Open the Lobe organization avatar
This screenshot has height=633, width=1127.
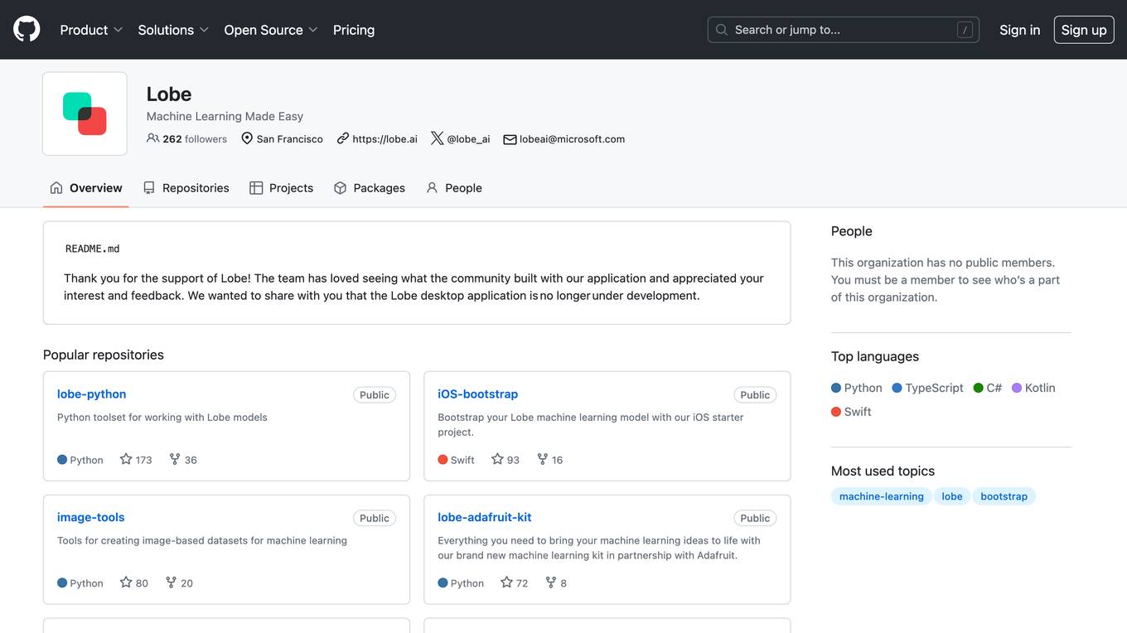pos(85,114)
